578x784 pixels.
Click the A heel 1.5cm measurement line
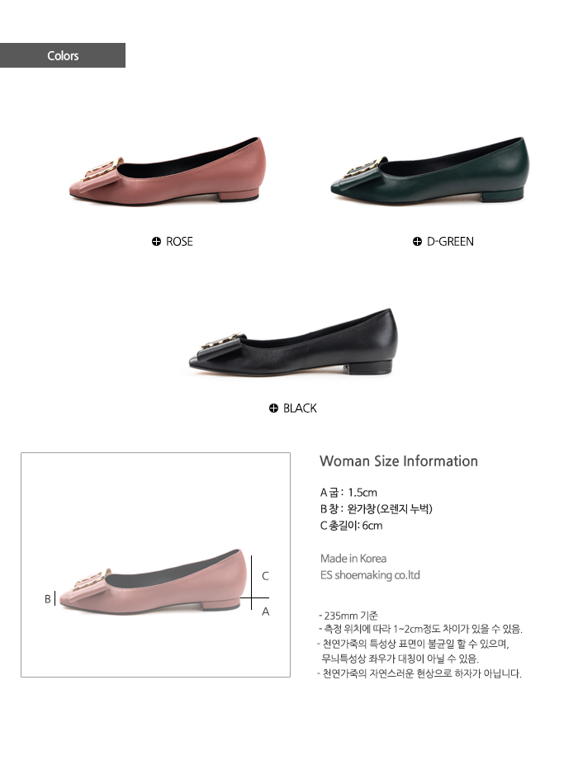coord(348,493)
